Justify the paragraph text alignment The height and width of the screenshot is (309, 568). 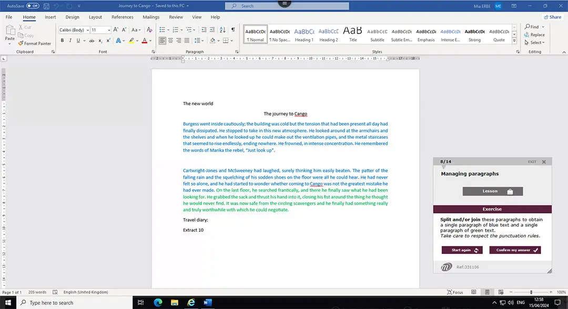(x=187, y=40)
